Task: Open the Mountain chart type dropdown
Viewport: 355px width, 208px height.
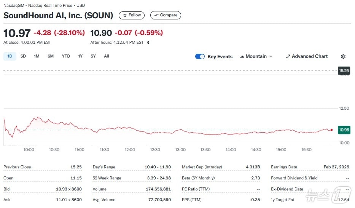Action: pos(256,56)
